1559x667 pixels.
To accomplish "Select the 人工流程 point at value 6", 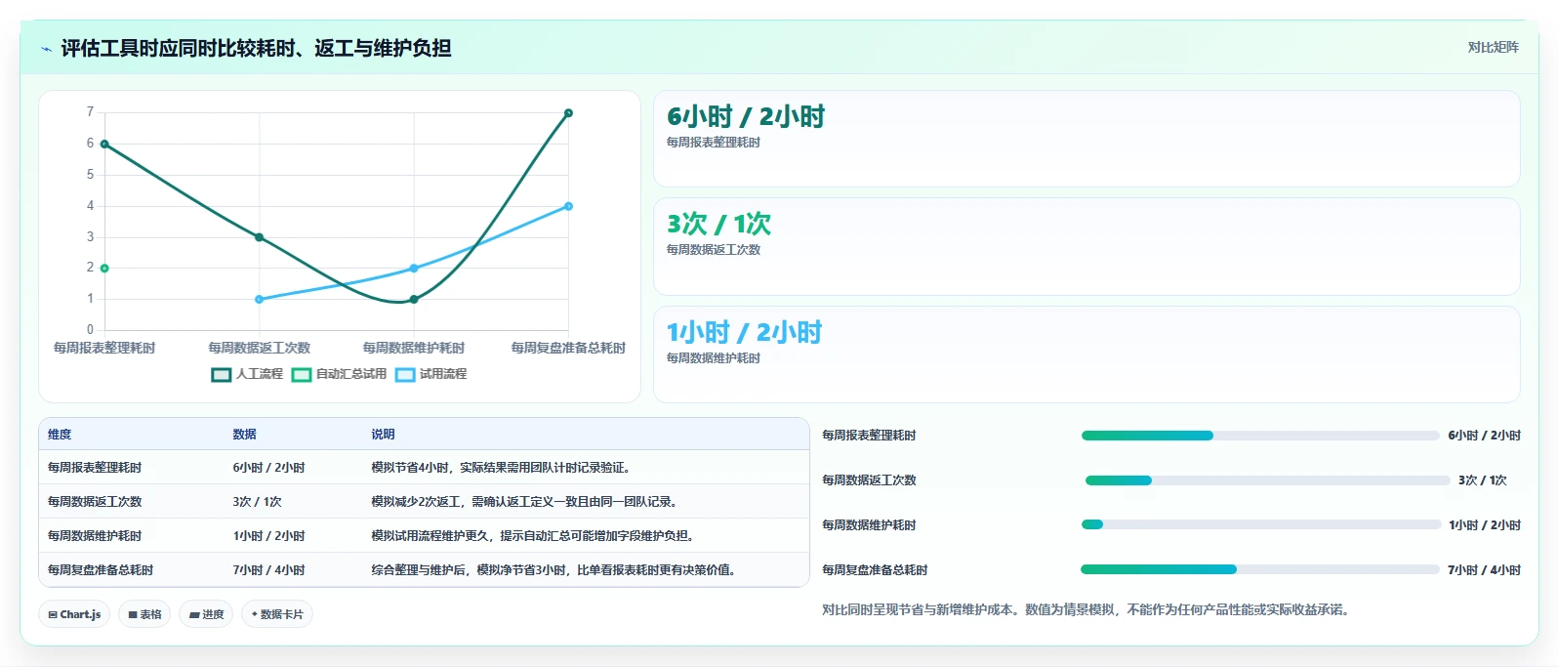I will pyautogui.click(x=104, y=145).
